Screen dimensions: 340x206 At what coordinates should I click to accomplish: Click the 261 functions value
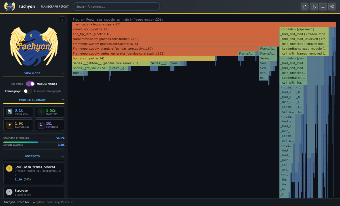coord(49,123)
